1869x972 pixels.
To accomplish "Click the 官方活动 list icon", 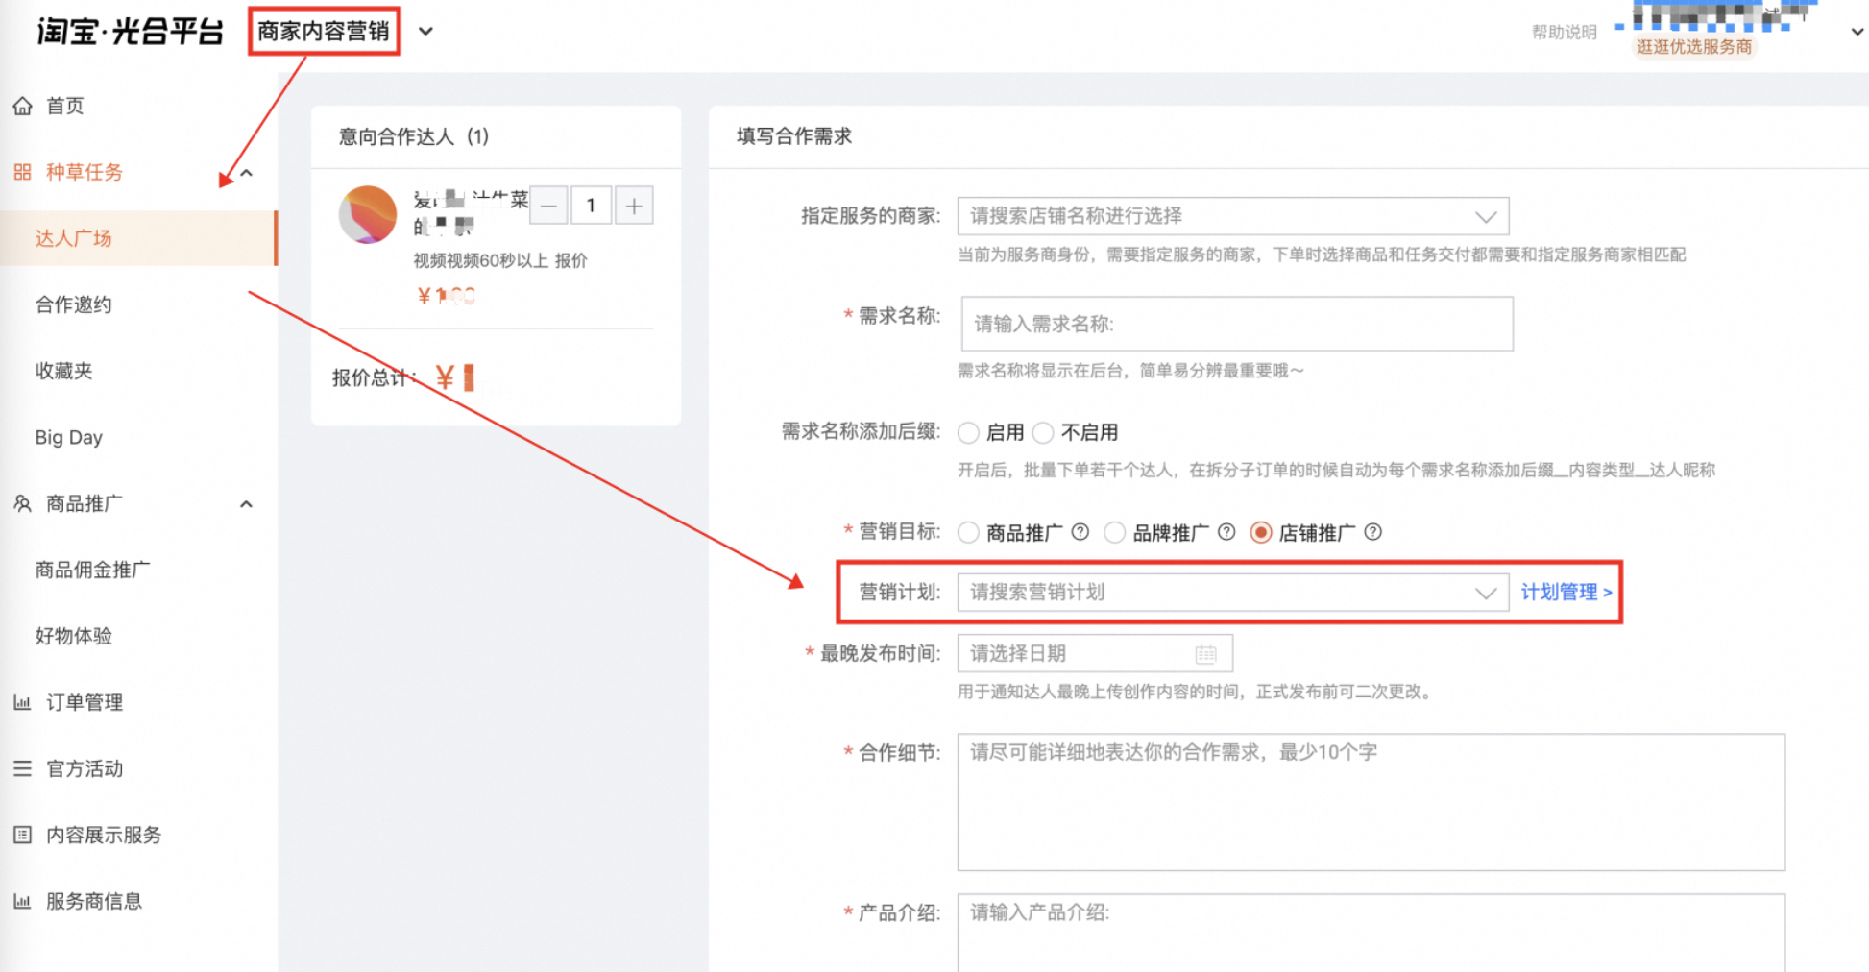I will pos(22,768).
